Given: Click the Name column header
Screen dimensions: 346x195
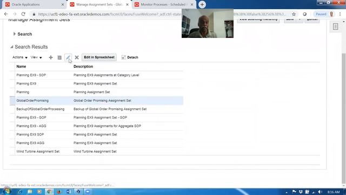Looking at the screenshot, I should click(x=21, y=66).
